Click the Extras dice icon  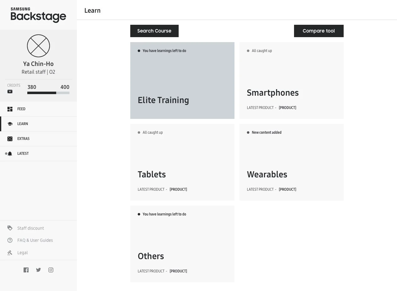tap(10, 139)
